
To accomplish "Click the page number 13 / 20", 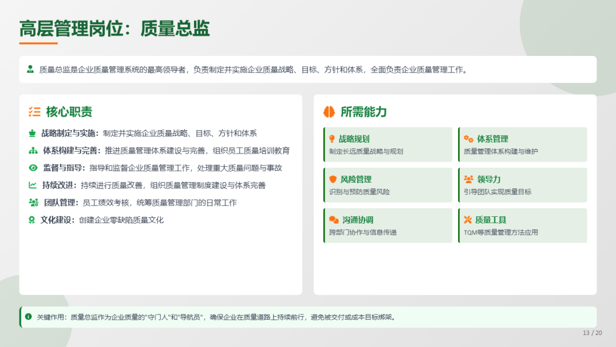I will 592,333.
